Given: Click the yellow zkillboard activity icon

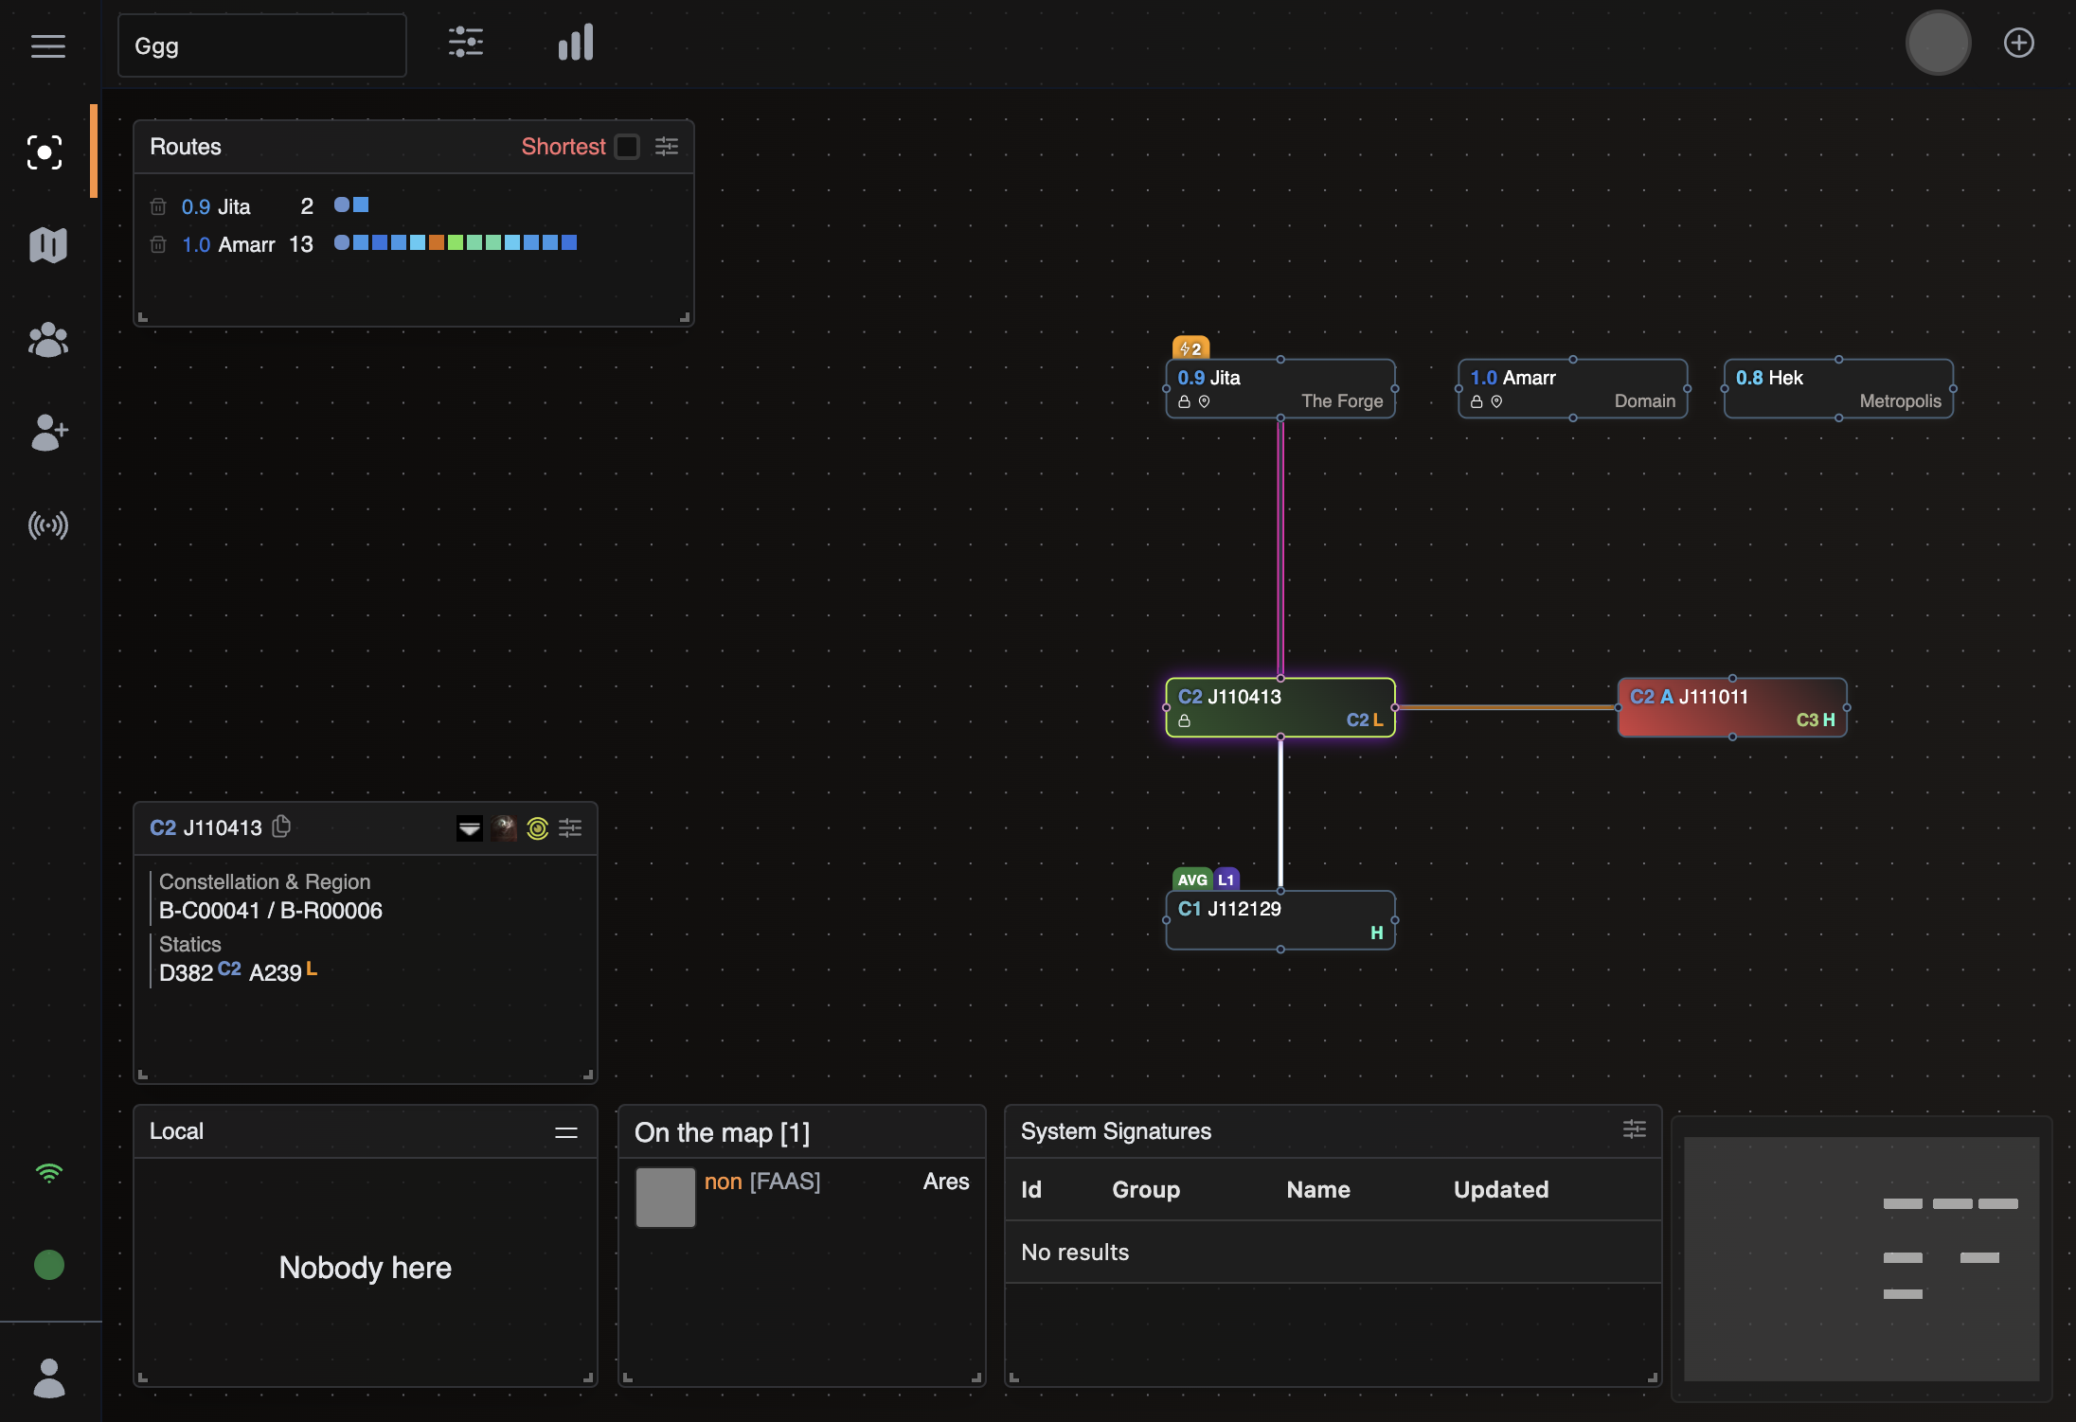Looking at the screenshot, I should click(x=538, y=827).
